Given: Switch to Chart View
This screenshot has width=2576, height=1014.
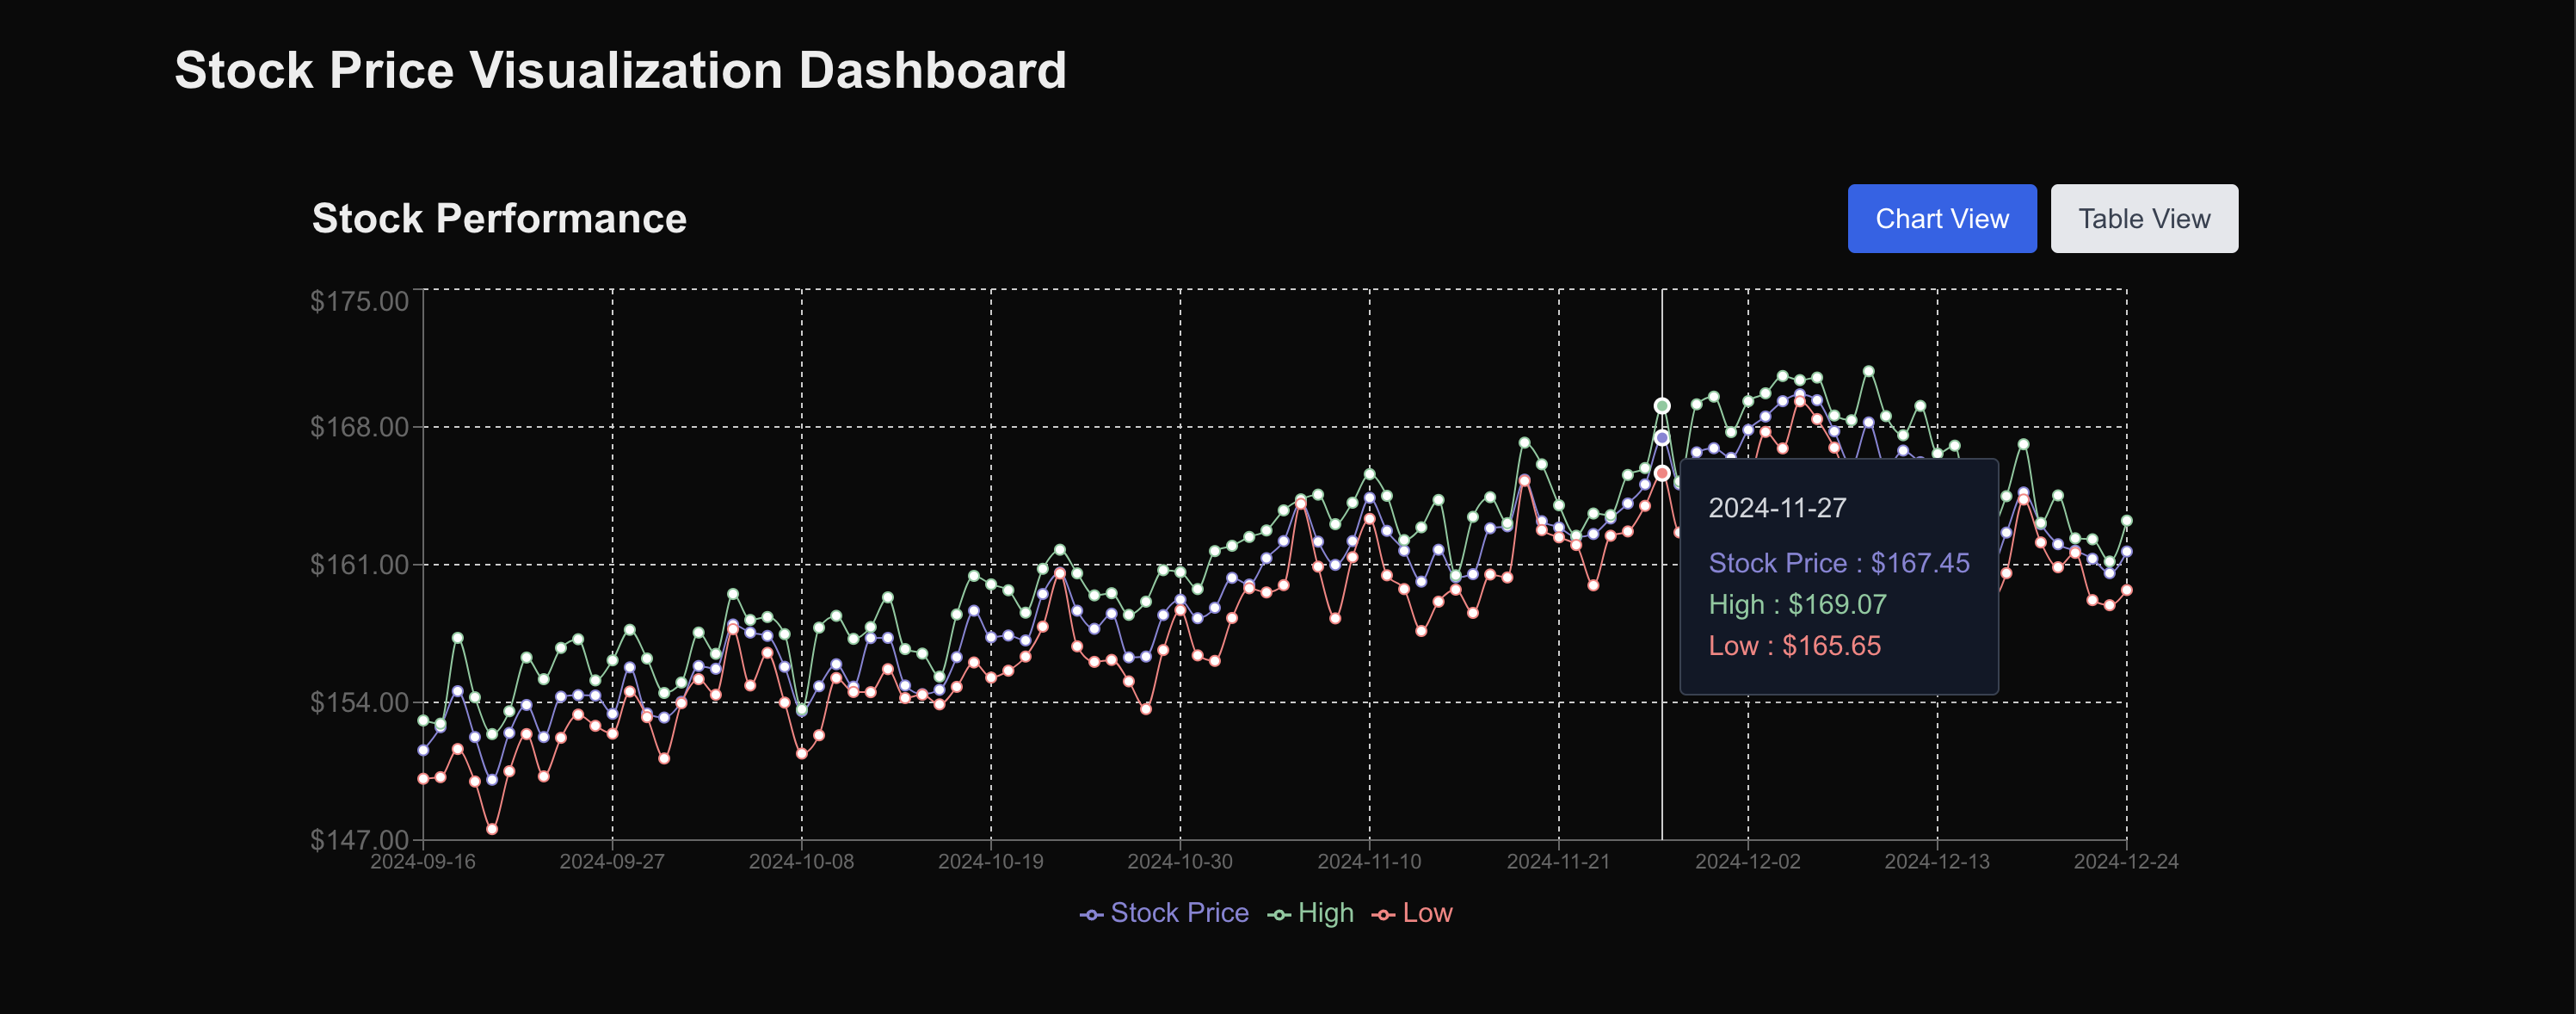Looking at the screenshot, I should (1941, 218).
